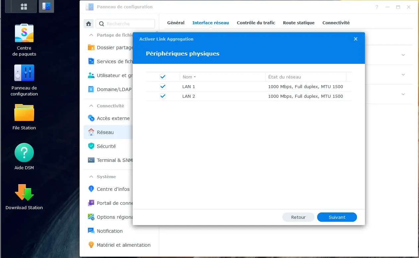Open Notification settings in sidebar

pyautogui.click(x=109, y=231)
